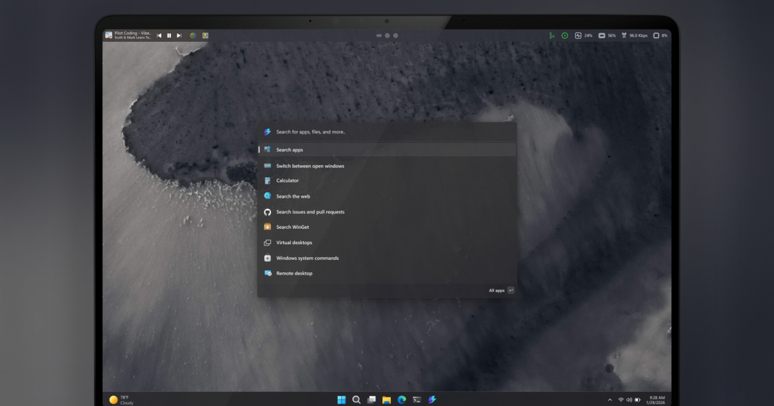Click the Search the web globe icon
This screenshot has width=774, height=406.
(268, 196)
